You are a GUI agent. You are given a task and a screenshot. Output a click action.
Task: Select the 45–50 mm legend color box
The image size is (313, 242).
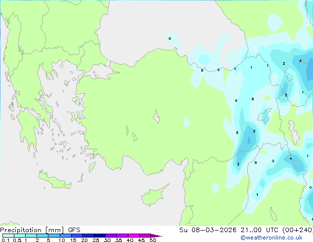[145, 236]
